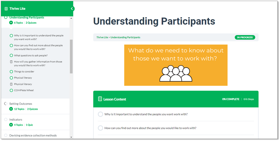Image resolution: width=280 pixels, height=141 pixels.
Task: Toggle circle beside sidebar 'How can you find out more'
Action: pyautogui.click(x=11, y=46)
